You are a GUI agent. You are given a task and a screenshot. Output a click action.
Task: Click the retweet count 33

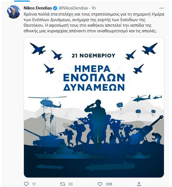click(x=71, y=184)
